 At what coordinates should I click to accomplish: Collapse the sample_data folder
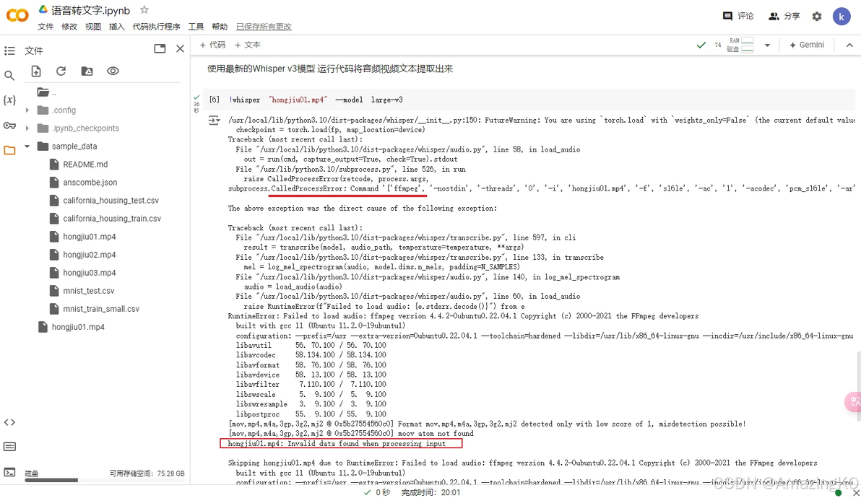(27, 147)
